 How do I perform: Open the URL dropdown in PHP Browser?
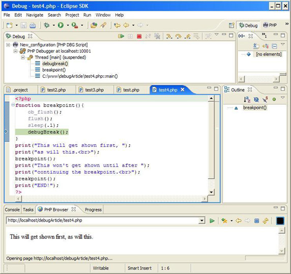pyautogui.click(x=202, y=221)
